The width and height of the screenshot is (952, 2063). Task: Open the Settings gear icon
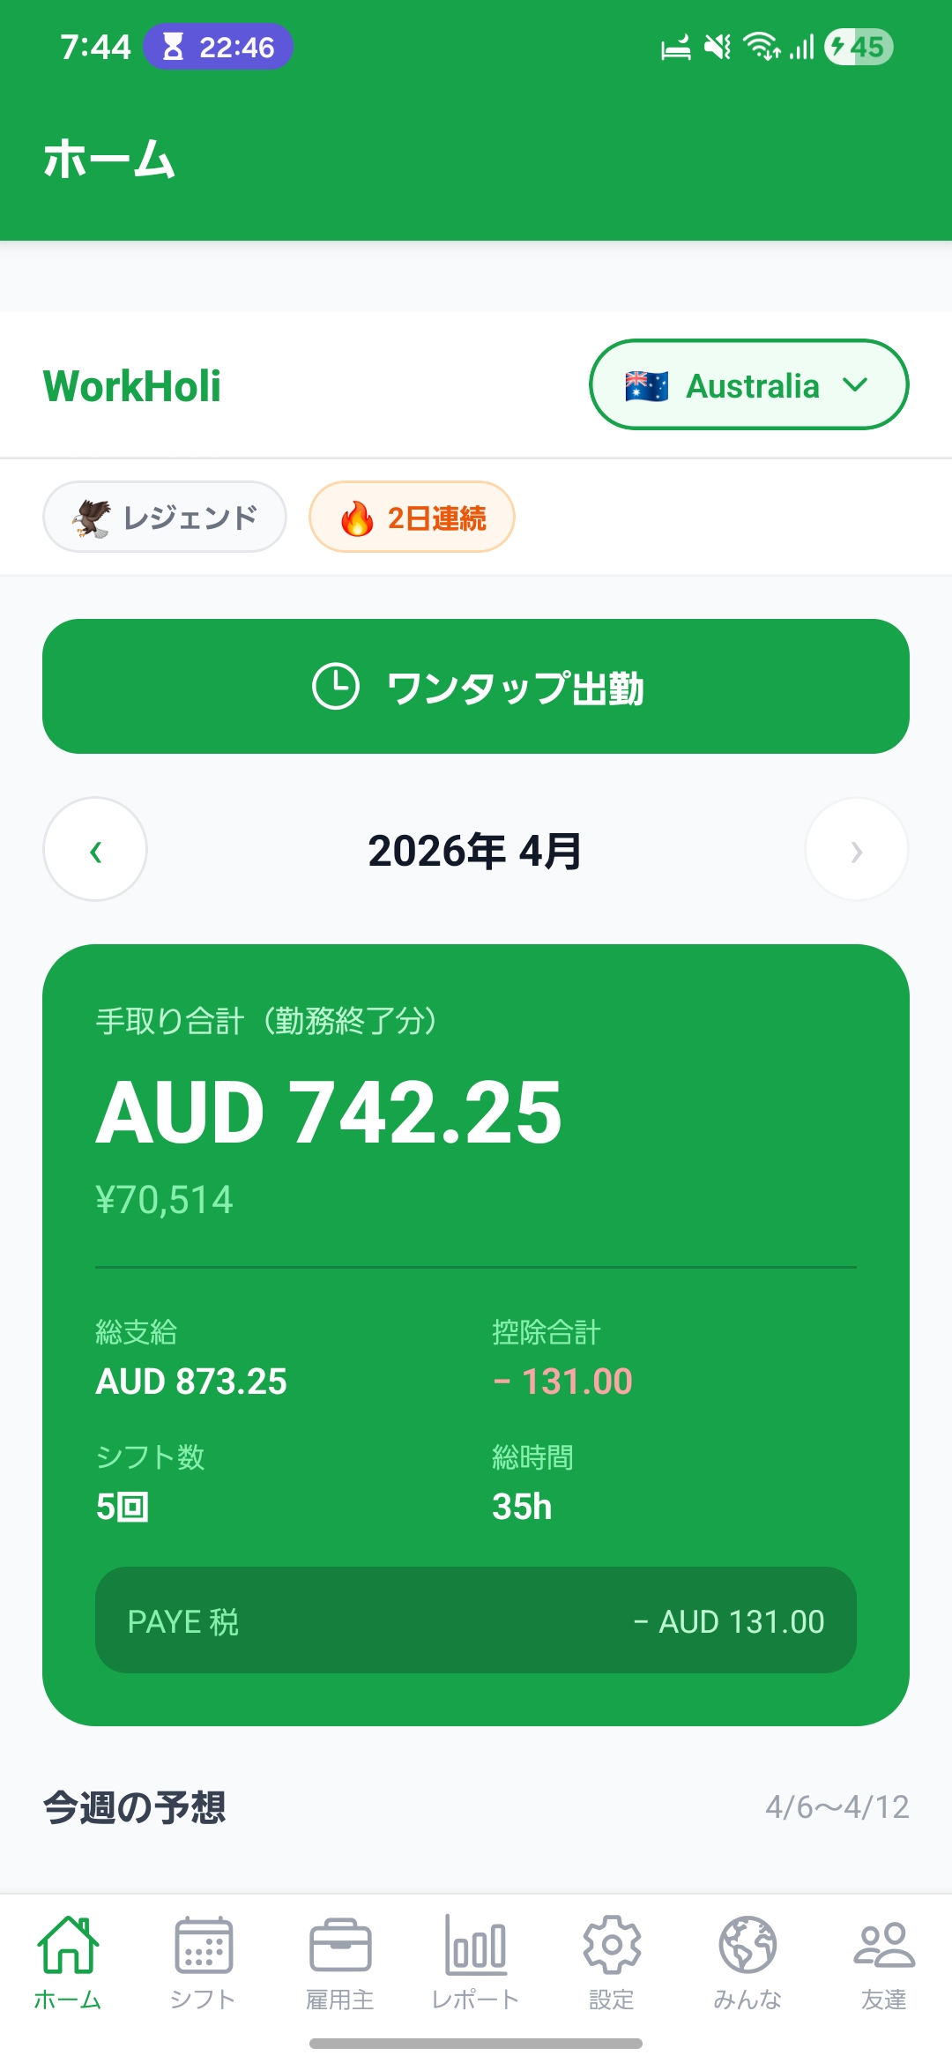tap(612, 1945)
